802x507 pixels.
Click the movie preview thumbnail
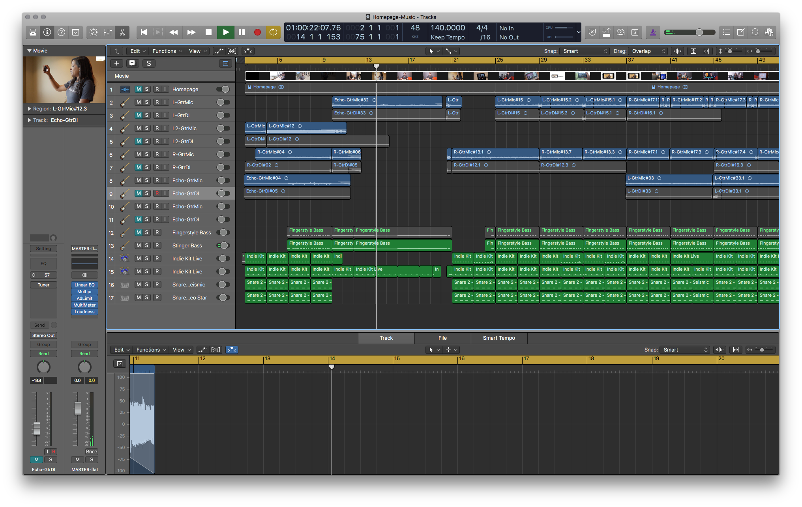click(x=64, y=80)
